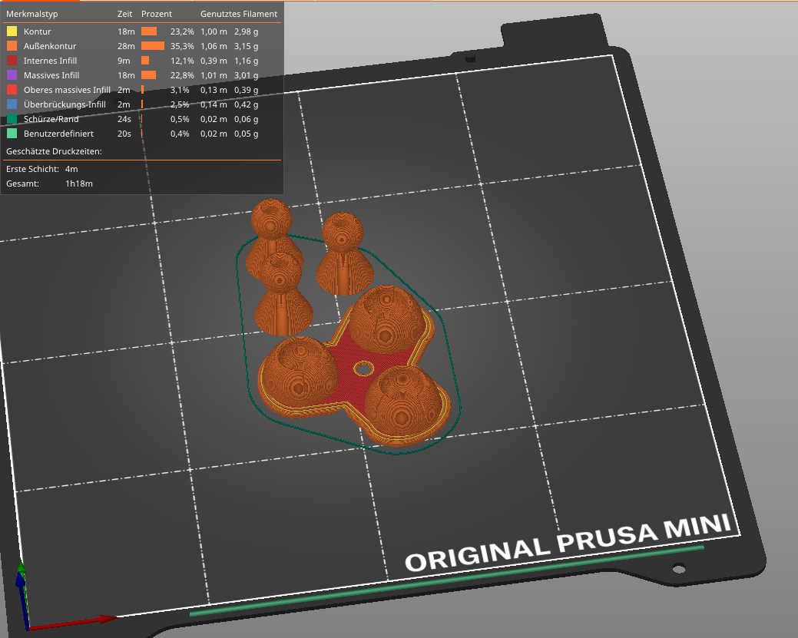Image resolution: width=798 pixels, height=638 pixels.
Task: Click the Merkmalstyp column header
Action: pyautogui.click(x=31, y=14)
